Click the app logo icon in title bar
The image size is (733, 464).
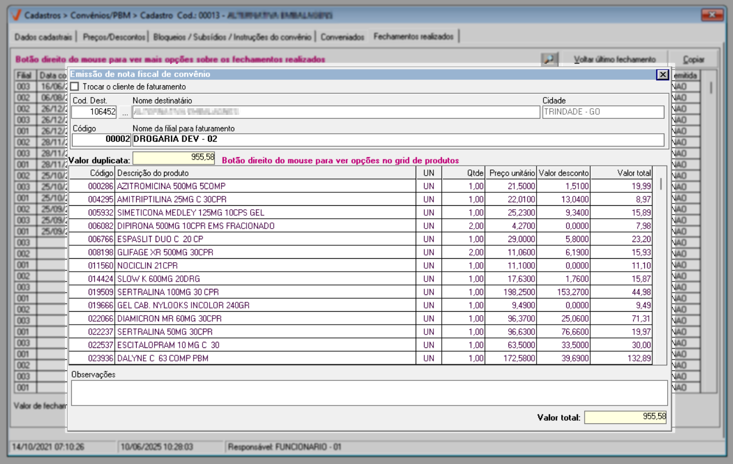tap(17, 15)
